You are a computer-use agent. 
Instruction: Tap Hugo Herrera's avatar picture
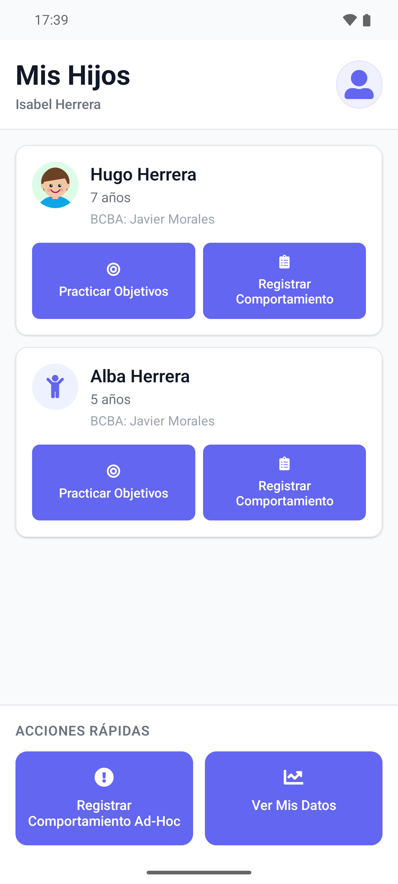(55, 185)
